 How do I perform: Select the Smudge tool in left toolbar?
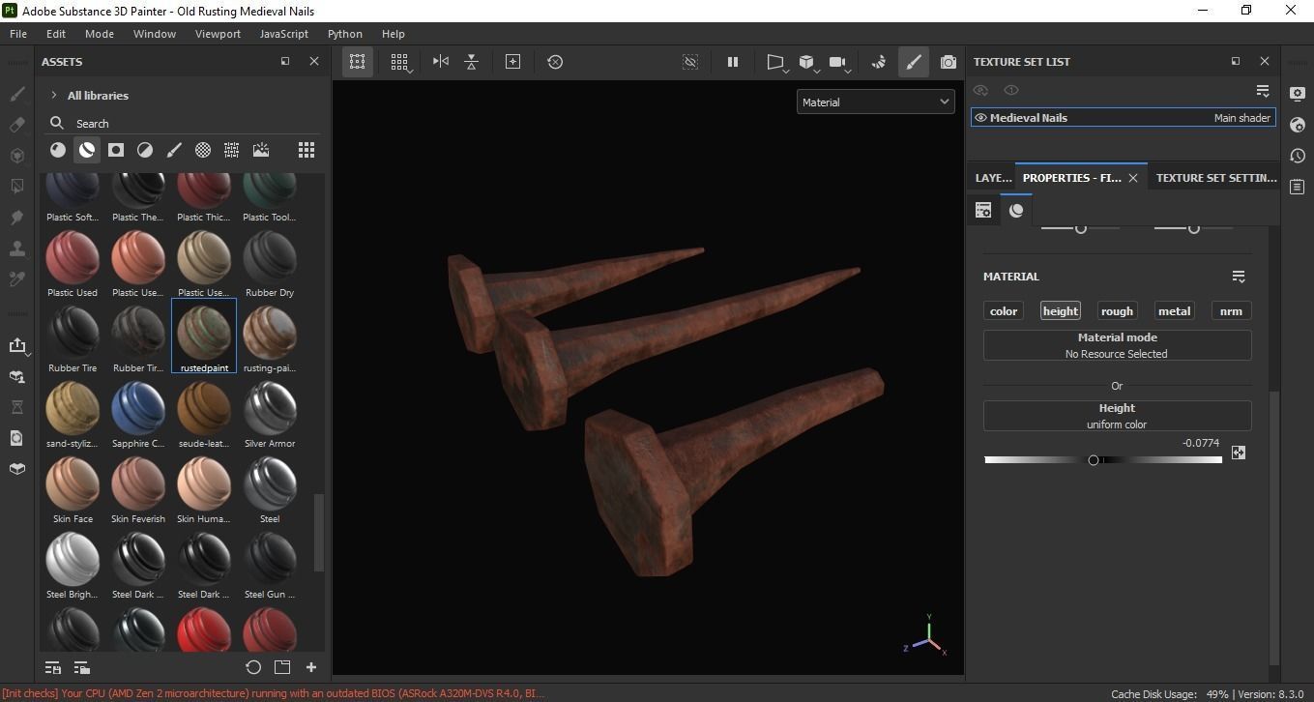pos(16,218)
